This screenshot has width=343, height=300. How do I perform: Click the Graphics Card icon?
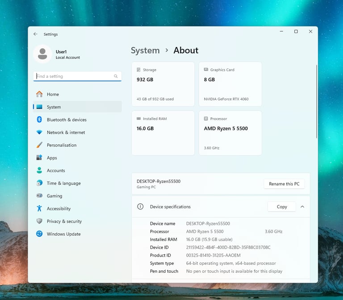click(x=206, y=70)
